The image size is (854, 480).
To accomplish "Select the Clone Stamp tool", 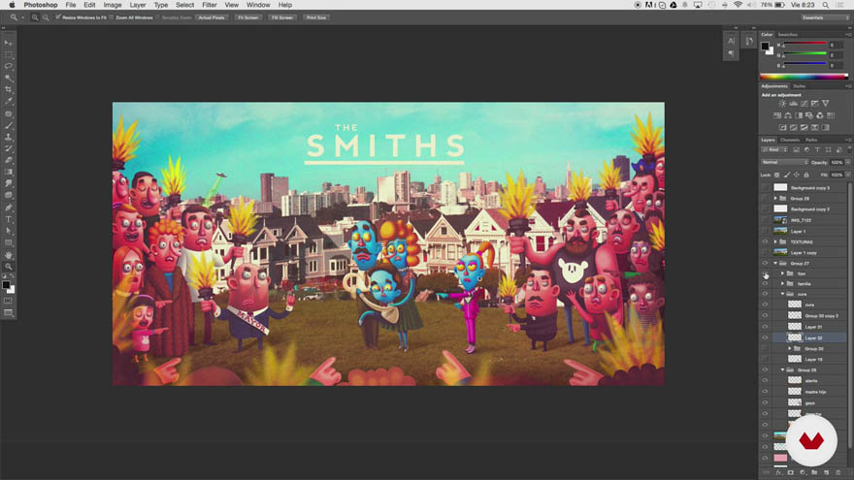I will [x=8, y=137].
